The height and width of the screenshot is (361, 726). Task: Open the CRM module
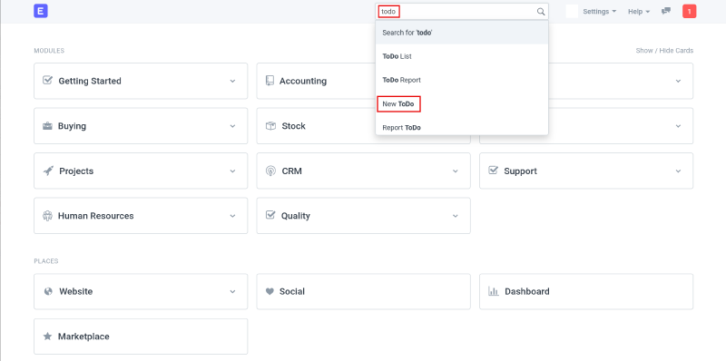click(364, 171)
